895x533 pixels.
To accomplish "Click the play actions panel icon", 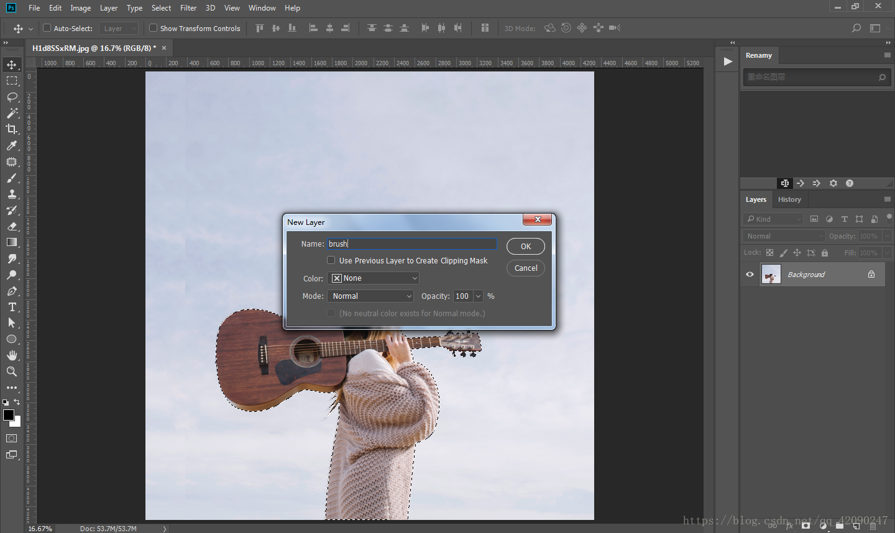I will pos(727,61).
